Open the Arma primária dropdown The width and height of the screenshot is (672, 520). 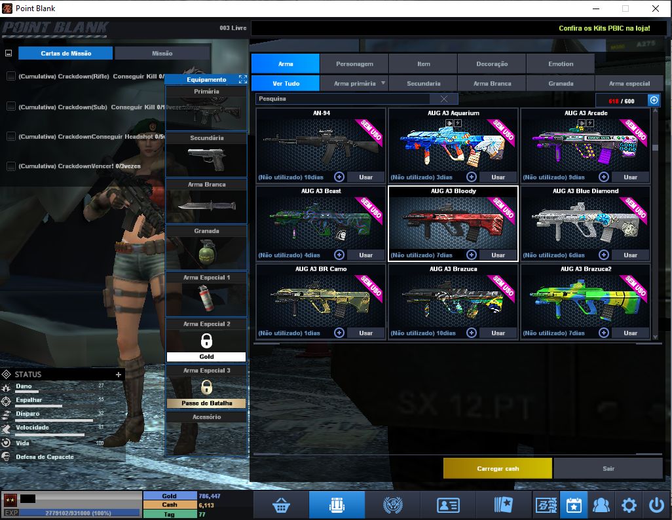[354, 84]
